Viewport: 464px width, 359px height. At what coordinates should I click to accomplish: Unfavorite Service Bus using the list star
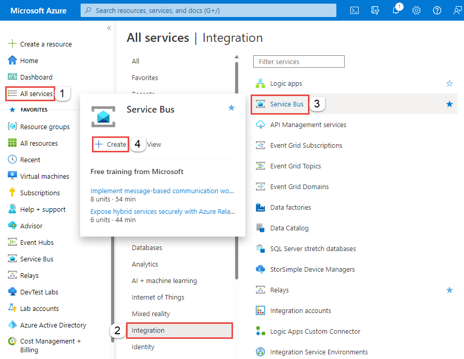(x=449, y=104)
